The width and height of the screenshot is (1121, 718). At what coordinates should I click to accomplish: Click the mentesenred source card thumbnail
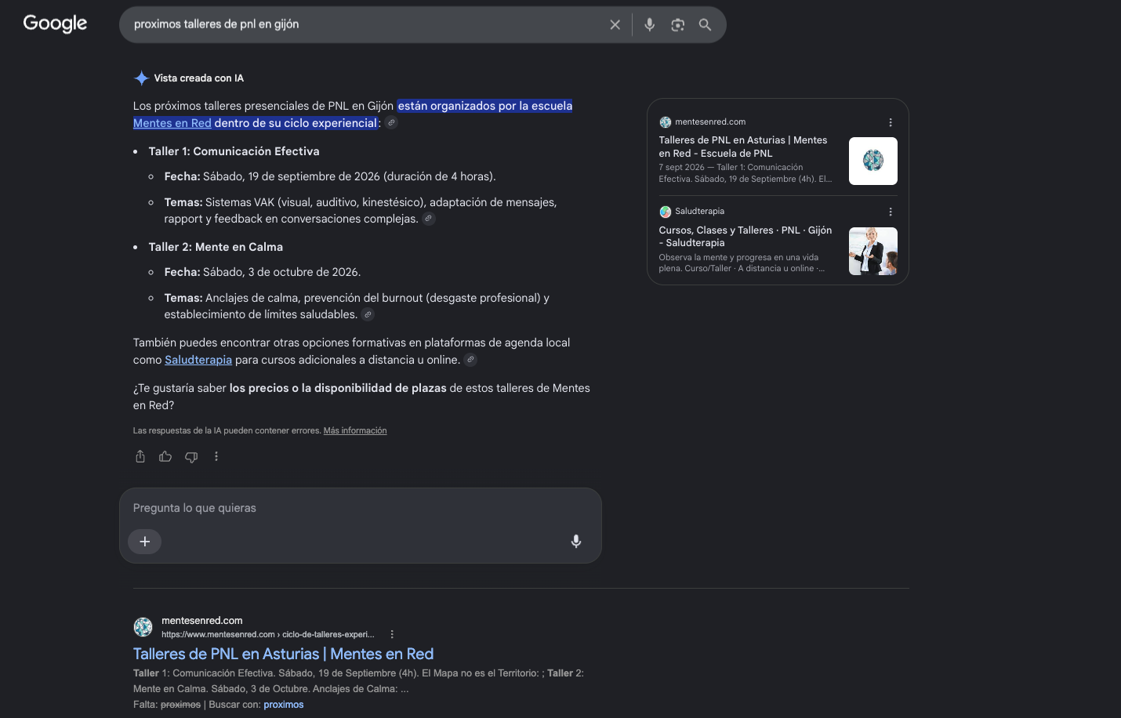(873, 161)
